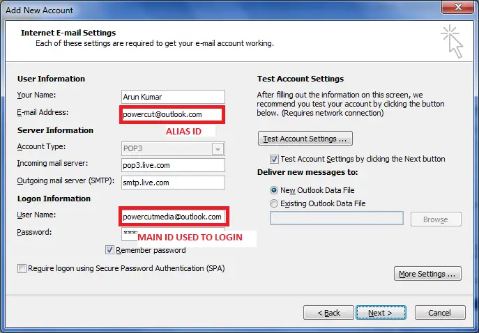Select Existing Outlook Data File option
The image size is (479, 333).
pyautogui.click(x=274, y=203)
